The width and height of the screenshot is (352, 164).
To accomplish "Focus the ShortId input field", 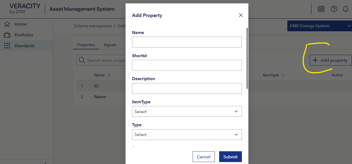I will 187,65.
